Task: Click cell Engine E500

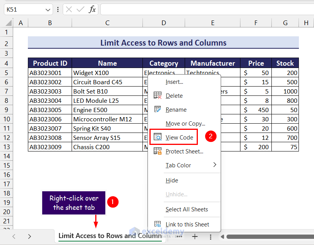Action: click(x=107, y=110)
